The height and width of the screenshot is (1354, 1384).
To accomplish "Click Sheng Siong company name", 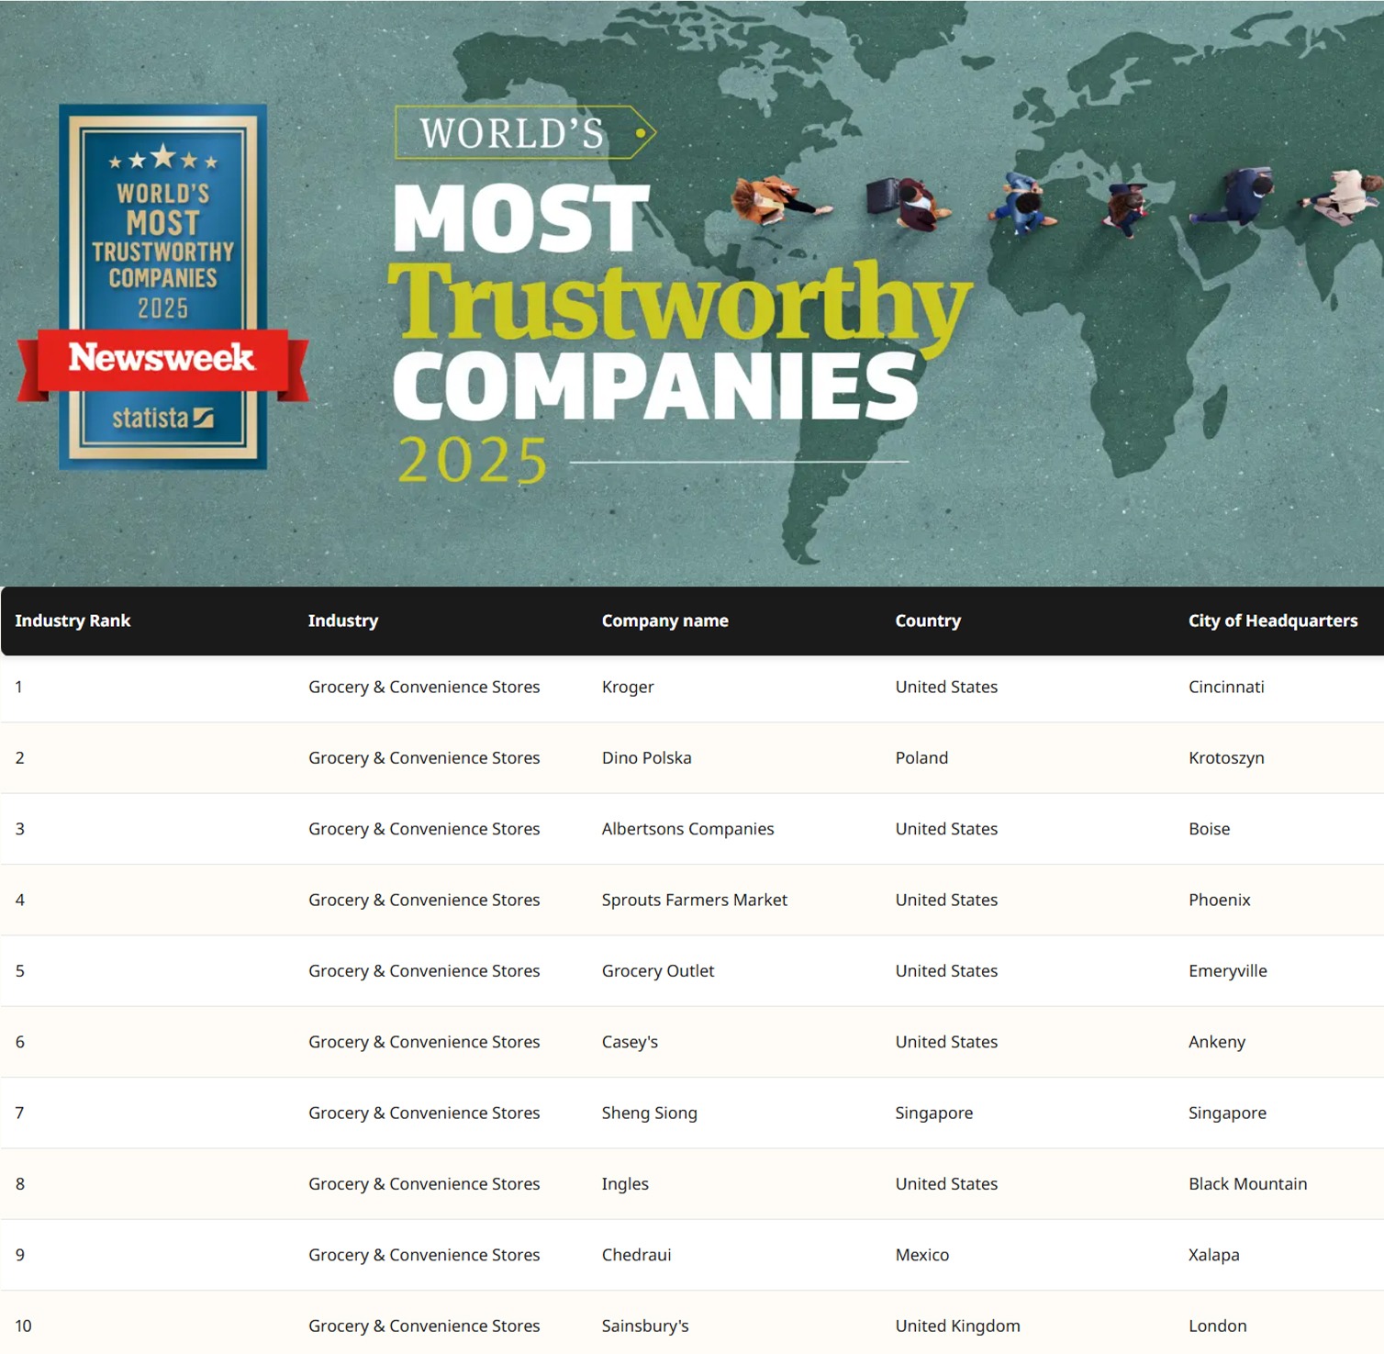I will coord(649,1113).
